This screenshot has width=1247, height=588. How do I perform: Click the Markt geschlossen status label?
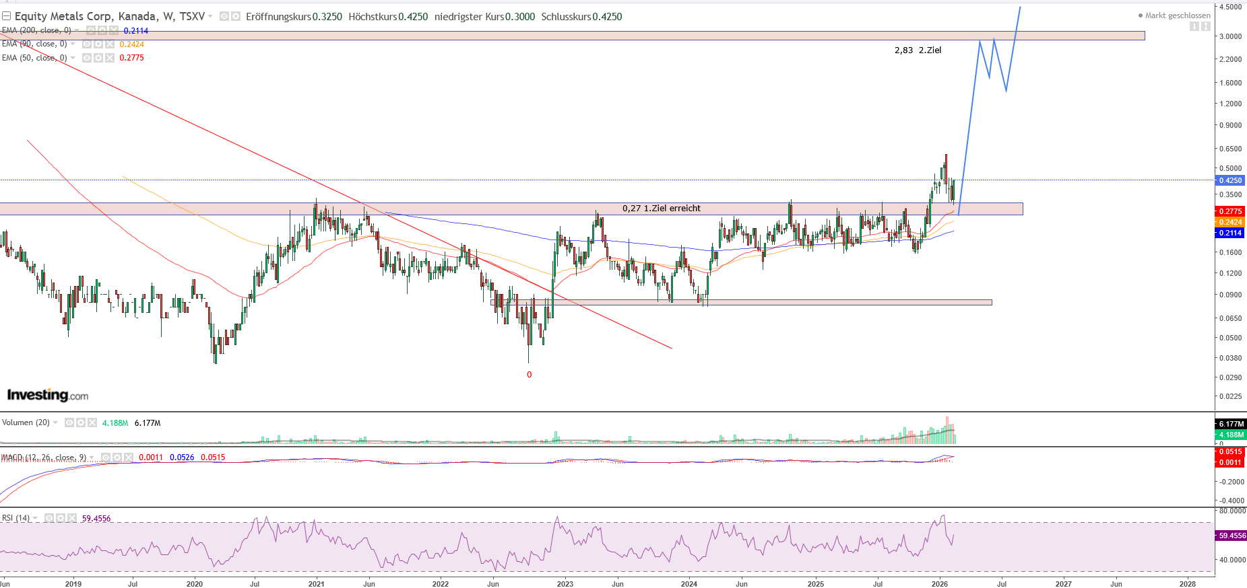pyautogui.click(x=1177, y=15)
